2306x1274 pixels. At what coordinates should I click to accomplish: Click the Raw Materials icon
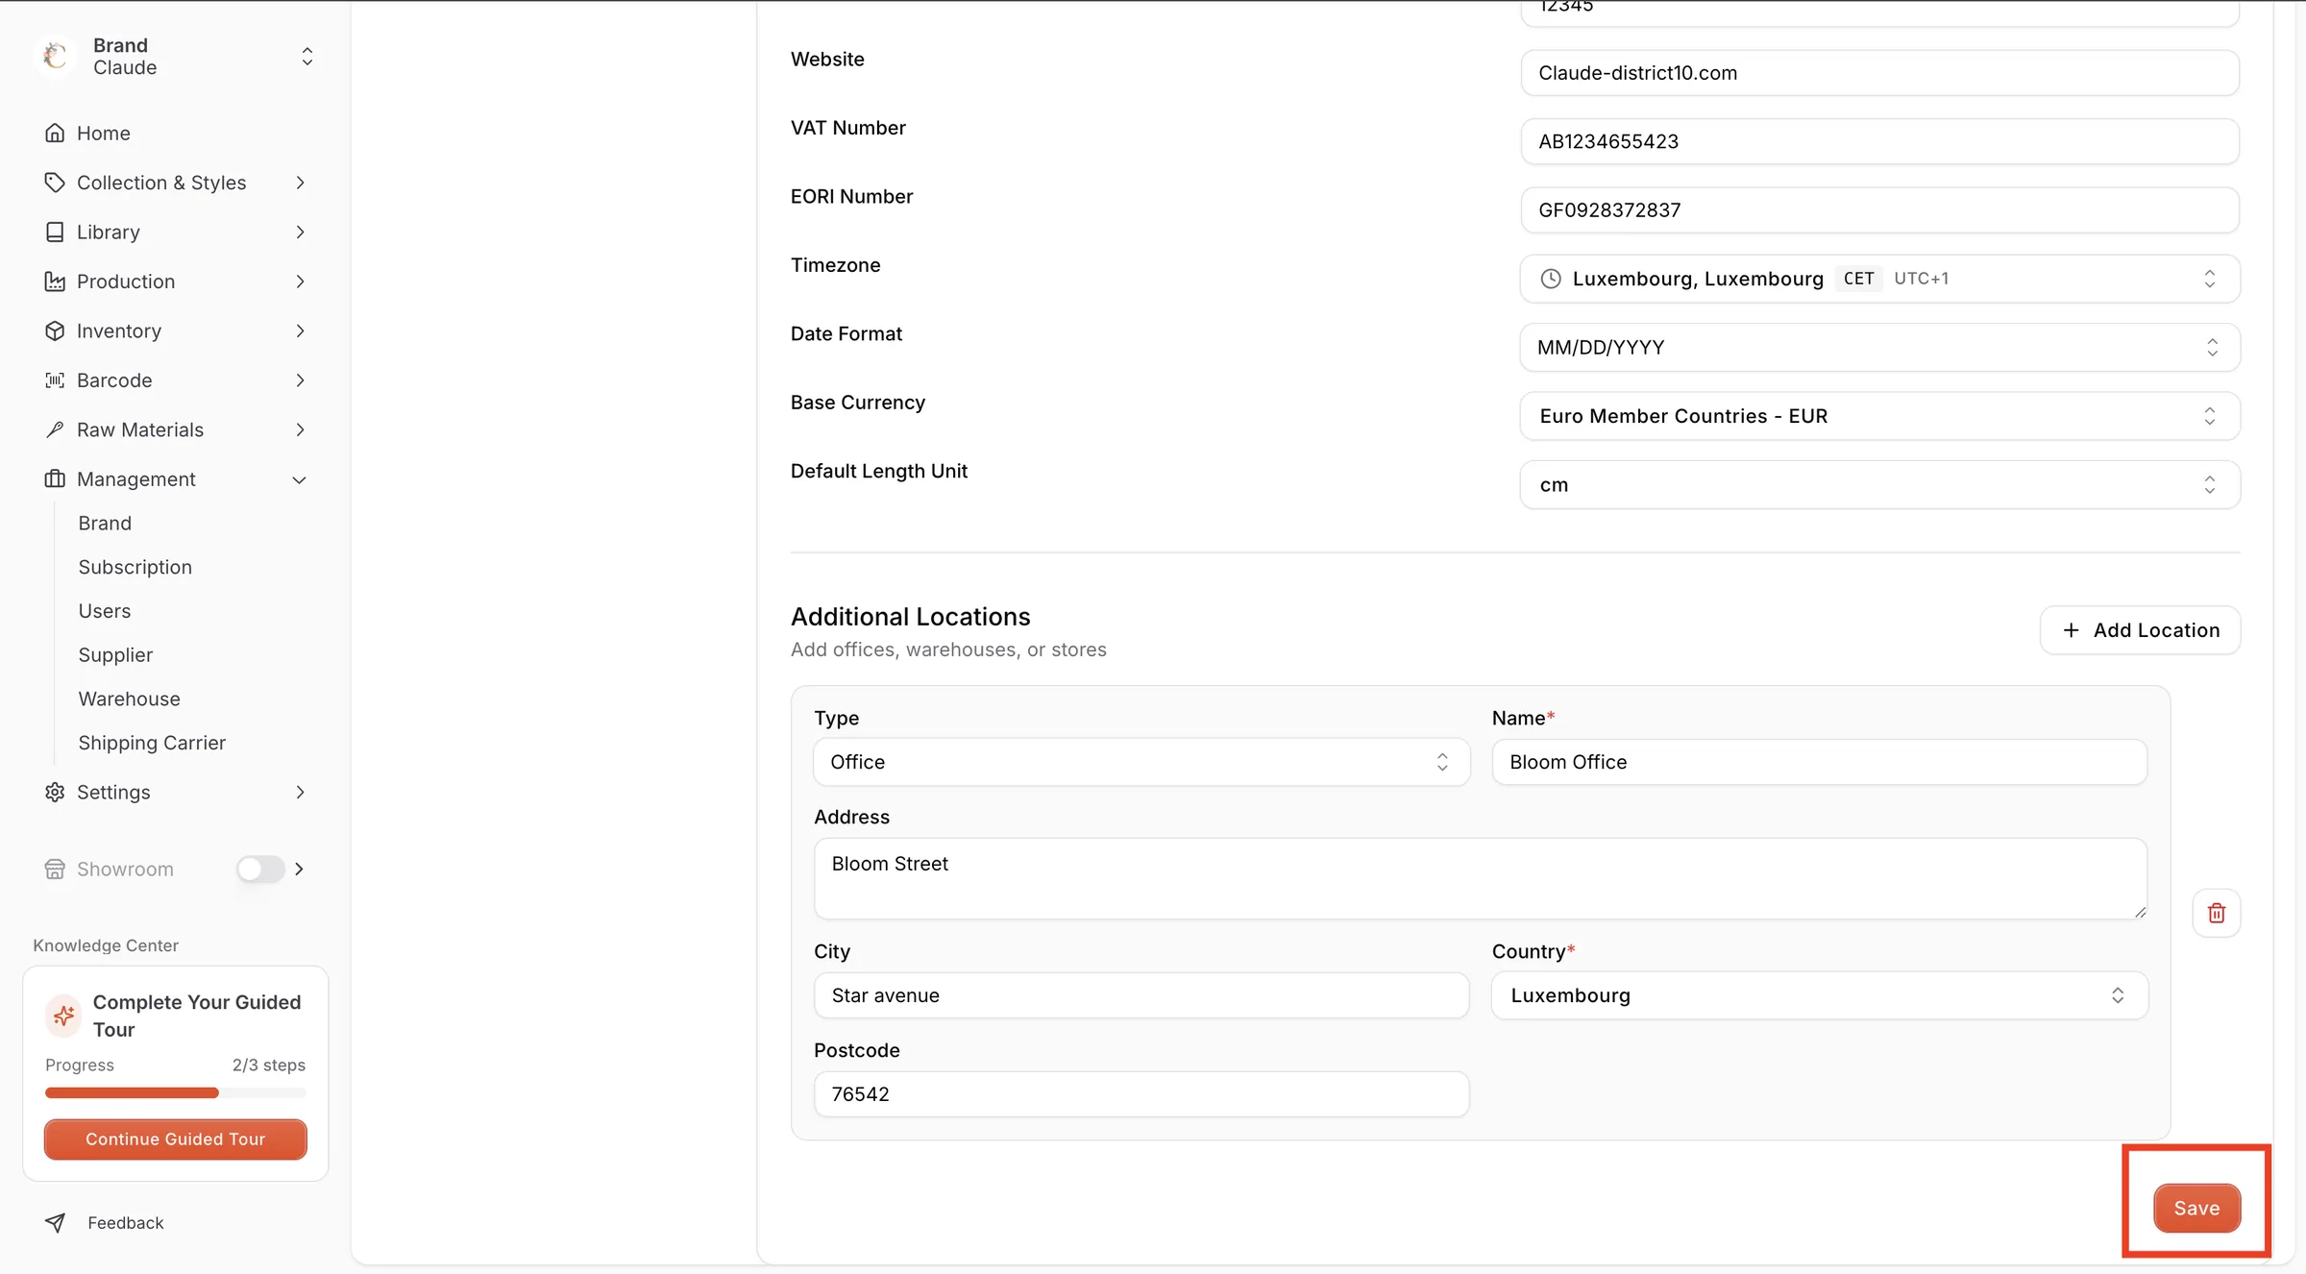point(55,429)
